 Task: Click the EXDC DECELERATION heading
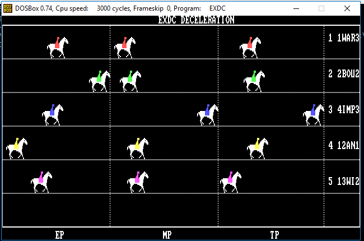click(x=196, y=20)
